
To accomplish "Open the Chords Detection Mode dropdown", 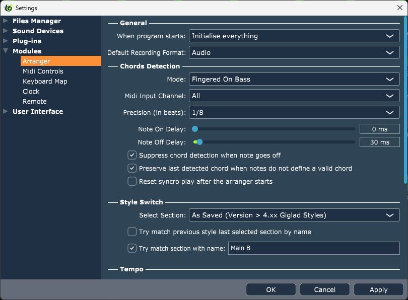I will (294, 80).
